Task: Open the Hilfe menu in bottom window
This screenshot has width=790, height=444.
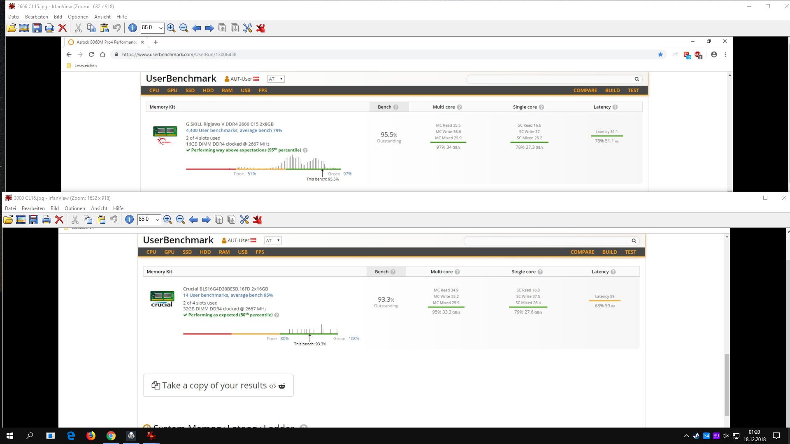Action: [118, 208]
